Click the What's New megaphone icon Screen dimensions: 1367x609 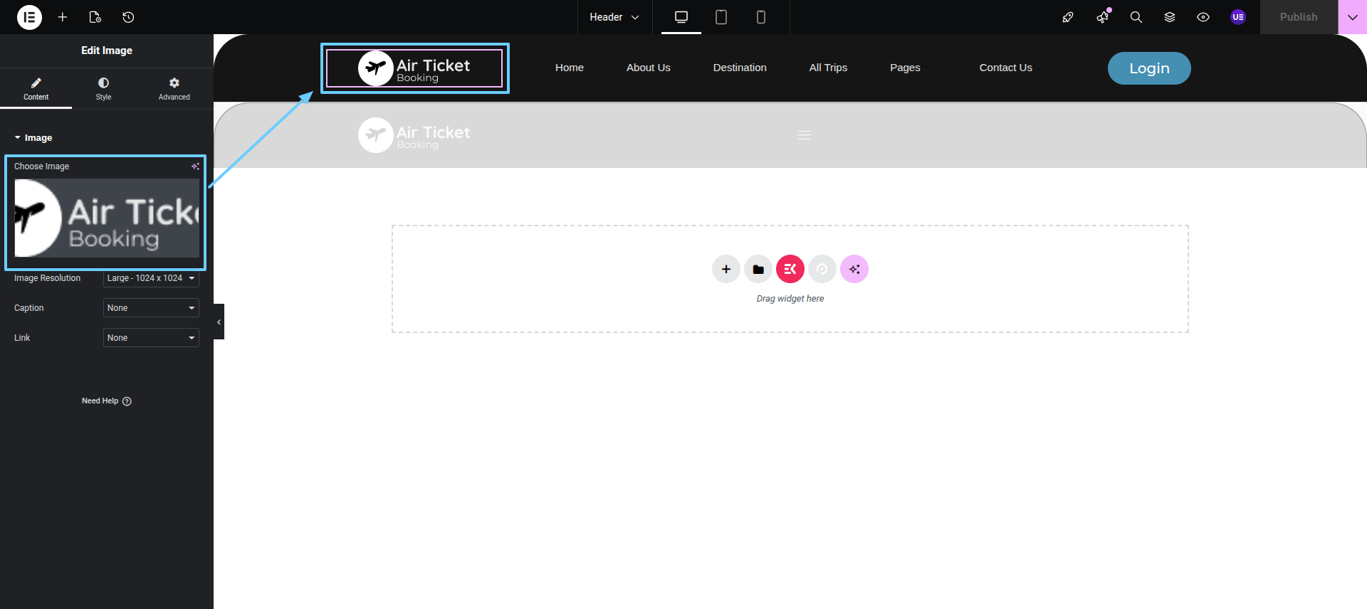point(1102,17)
